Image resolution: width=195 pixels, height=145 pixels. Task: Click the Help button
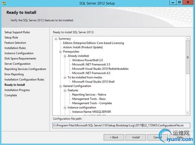[x=180, y=137]
